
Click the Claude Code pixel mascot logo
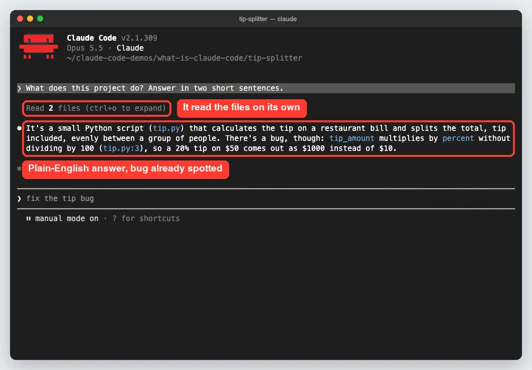(39, 46)
